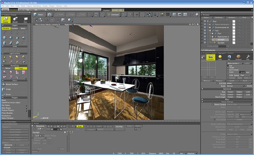
Task: Select the Eye radio button in Camera panel
Action: (228, 66)
